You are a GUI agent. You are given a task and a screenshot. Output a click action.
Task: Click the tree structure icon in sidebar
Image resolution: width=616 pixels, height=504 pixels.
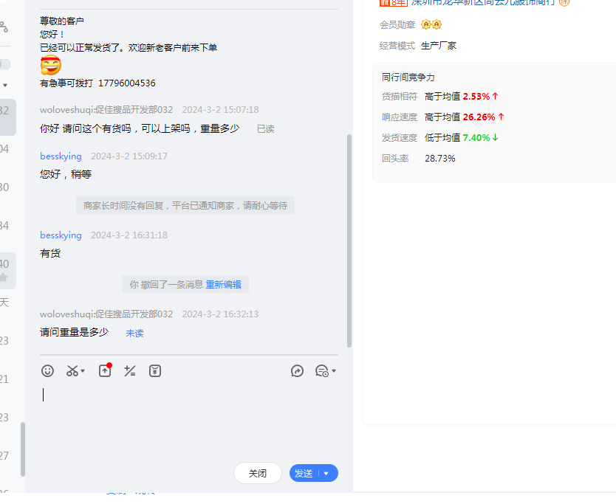[4, 27]
